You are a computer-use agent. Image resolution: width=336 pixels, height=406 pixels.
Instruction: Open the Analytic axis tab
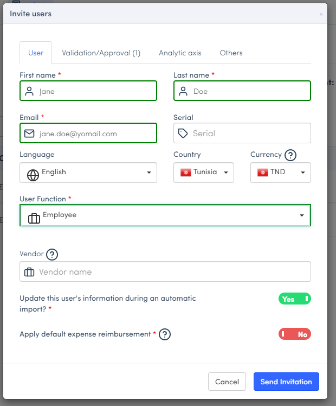pyautogui.click(x=180, y=53)
